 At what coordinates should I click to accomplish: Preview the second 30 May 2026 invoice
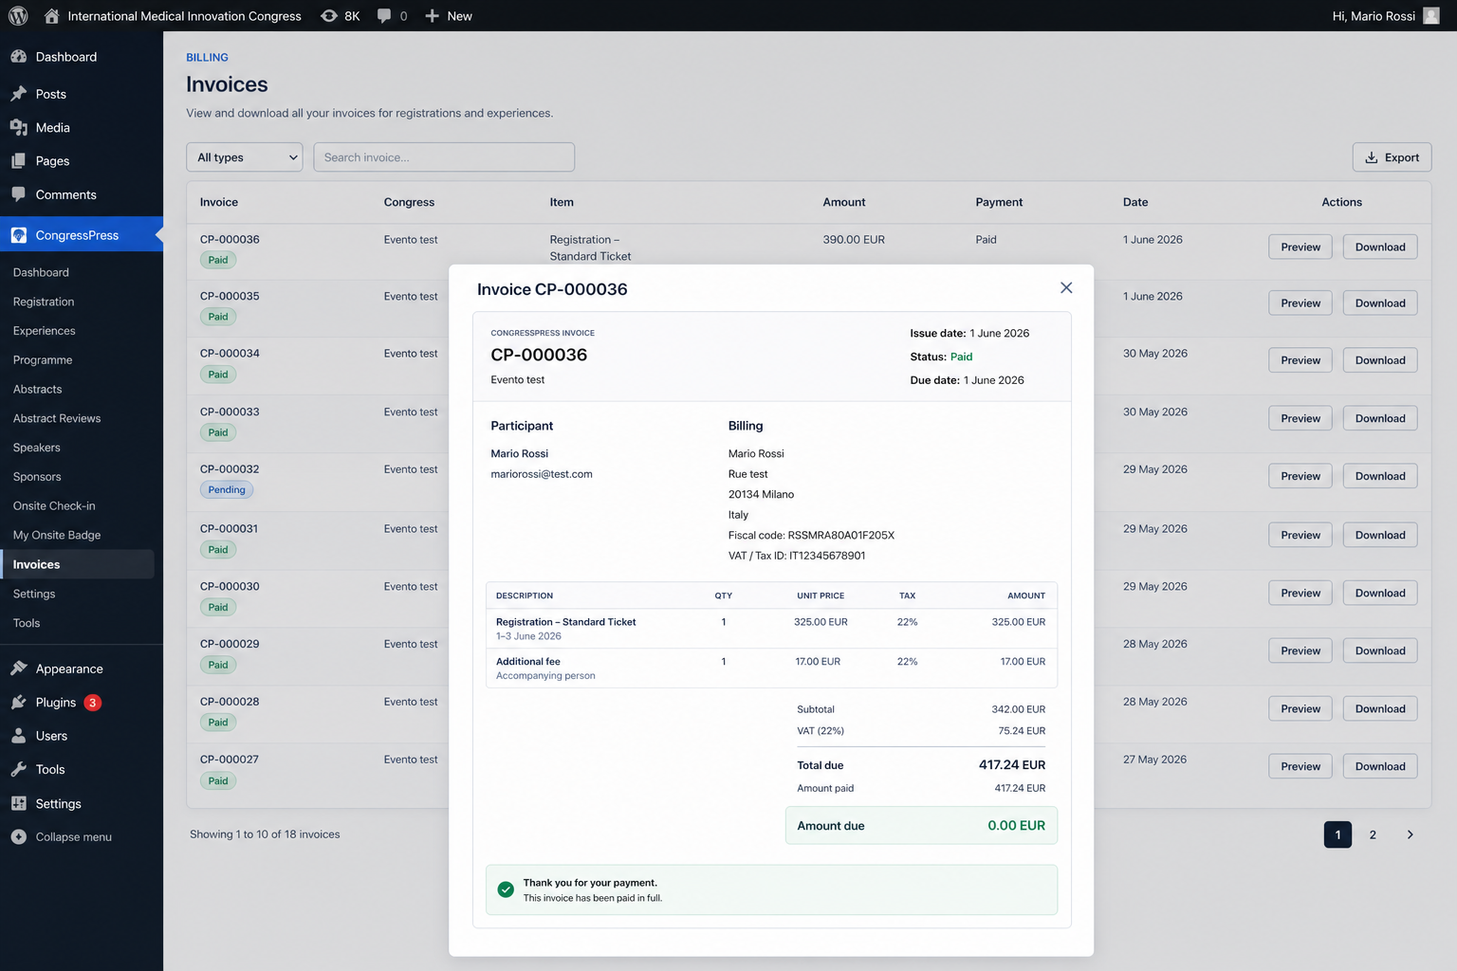point(1300,418)
